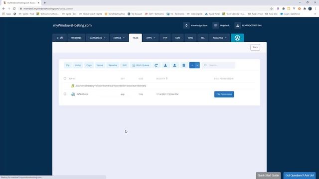Click the browser address bar
The width and height of the screenshot is (319, 179).
(x=143, y=8)
